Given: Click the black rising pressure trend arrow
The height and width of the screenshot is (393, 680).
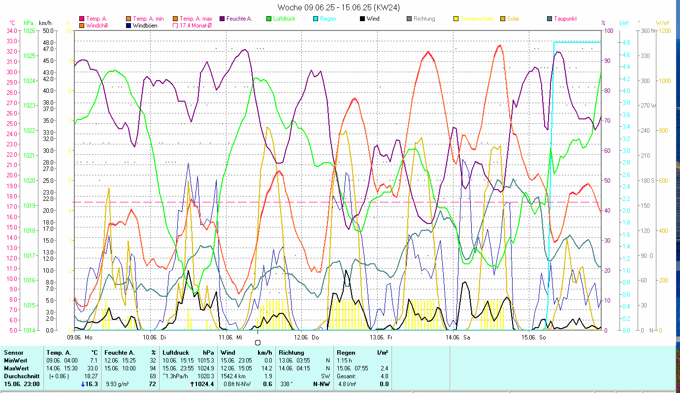Looking at the screenshot, I should (192, 384).
